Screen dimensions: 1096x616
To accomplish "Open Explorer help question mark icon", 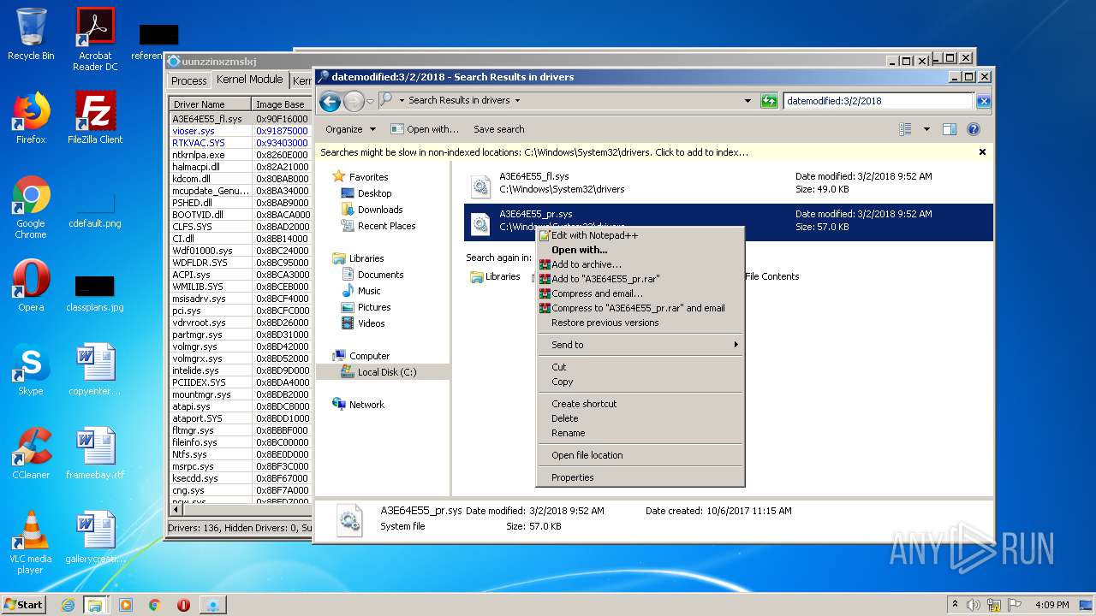I will (x=974, y=129).
